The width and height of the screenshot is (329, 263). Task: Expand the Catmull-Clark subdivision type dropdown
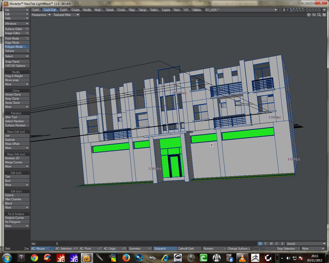189,249
